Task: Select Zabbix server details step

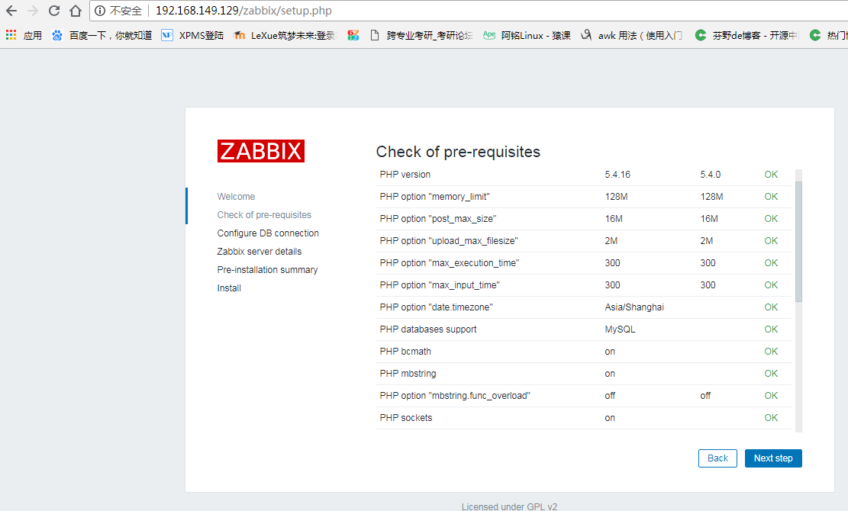Action: coord(259,252)
